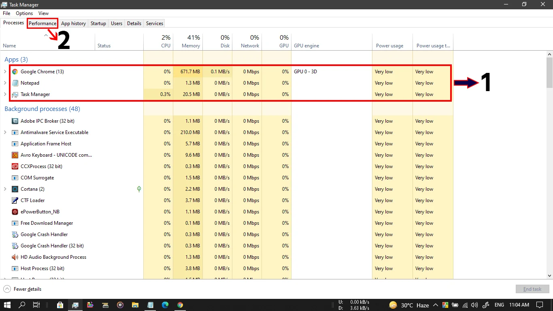Switch to the App history tab
Screen dimensions: 553x311
73,23
